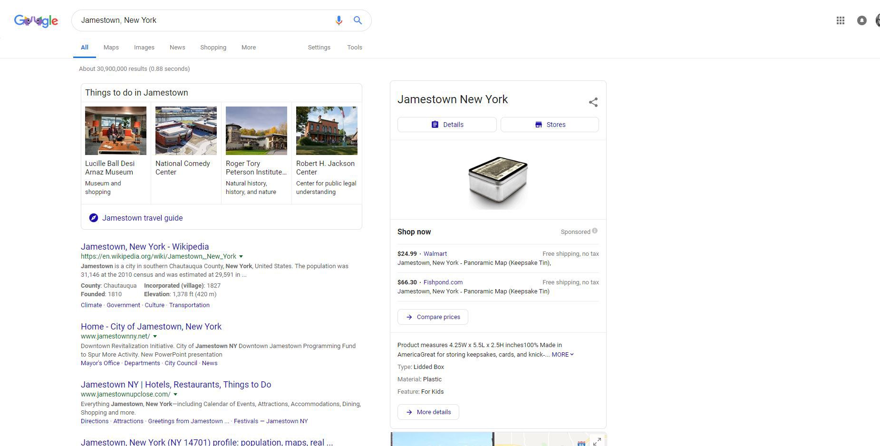Viewport: 880px width, 446px height.
Task: Open the Festivals — Jamestown NY sitelink
Action: pos(271,421)
